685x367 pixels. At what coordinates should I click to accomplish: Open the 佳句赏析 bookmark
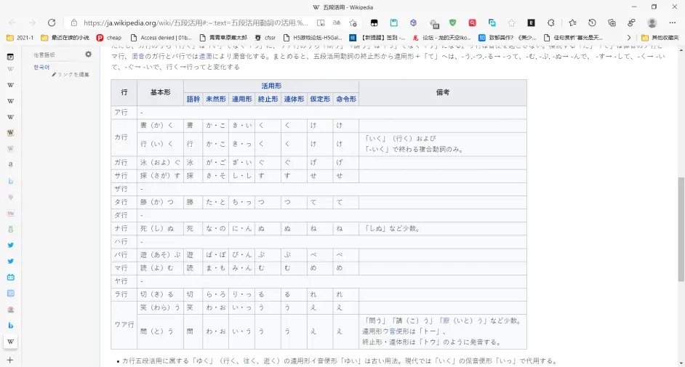pos(573,38)
